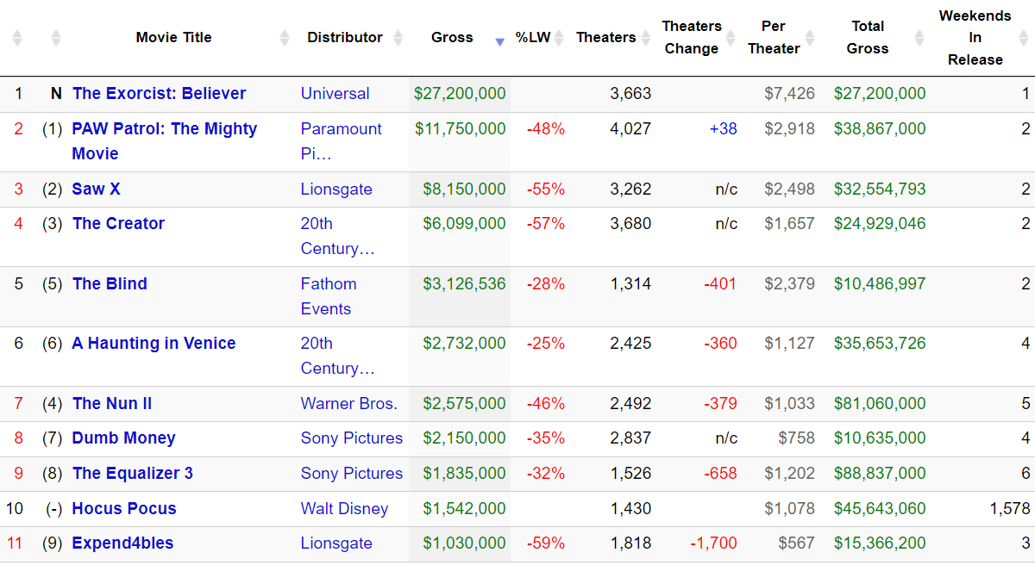This screenshot has width=1035, height=565.
Task: Select the -1,700 theaters change value
Action: click(713, 543)
